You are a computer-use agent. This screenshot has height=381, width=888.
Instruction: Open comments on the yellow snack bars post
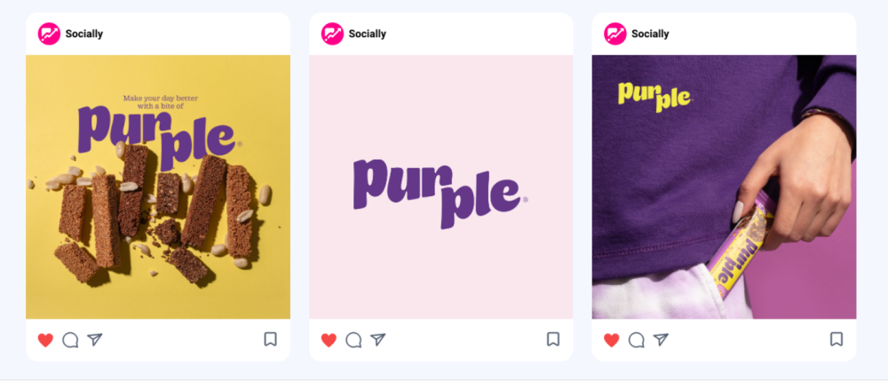(x=70, y=339)
